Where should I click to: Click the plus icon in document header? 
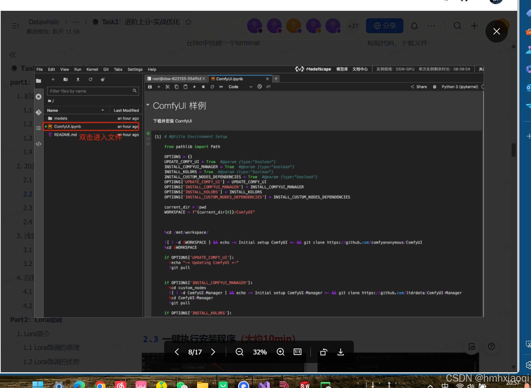point(474,26)
